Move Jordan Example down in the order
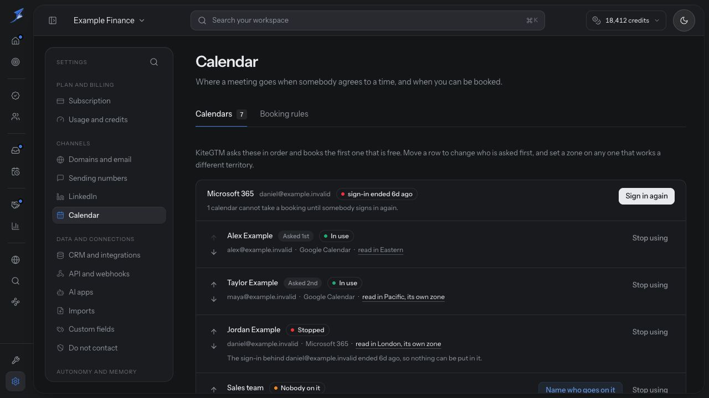This screenshot has width=709, height=398. (214, 346)
